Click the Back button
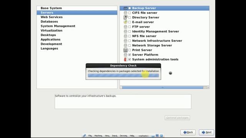Image resolution: width=246 pixels, height=138 pixels. pyautogui.click(x=188, y=132)
